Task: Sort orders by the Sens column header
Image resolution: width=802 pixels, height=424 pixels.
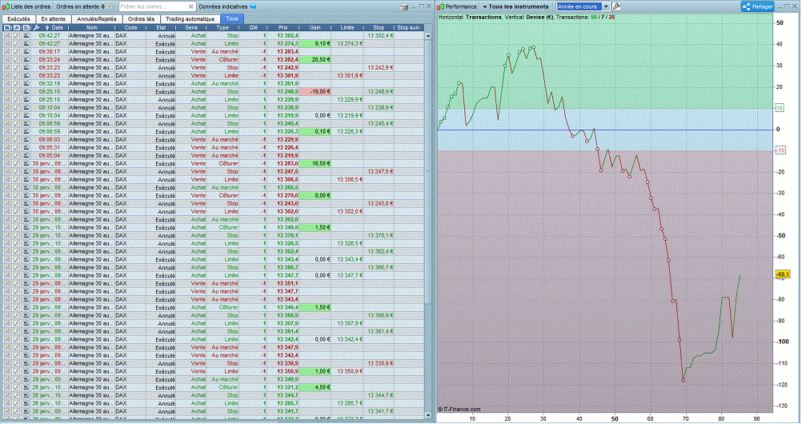Action: tap(191, 28)
